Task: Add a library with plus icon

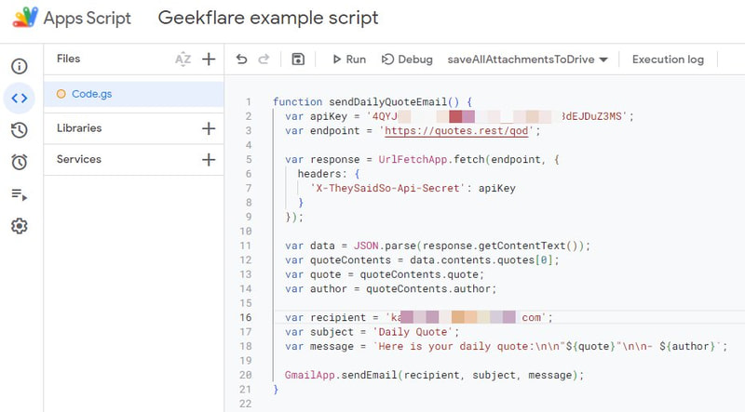Action: coord(209,128)
